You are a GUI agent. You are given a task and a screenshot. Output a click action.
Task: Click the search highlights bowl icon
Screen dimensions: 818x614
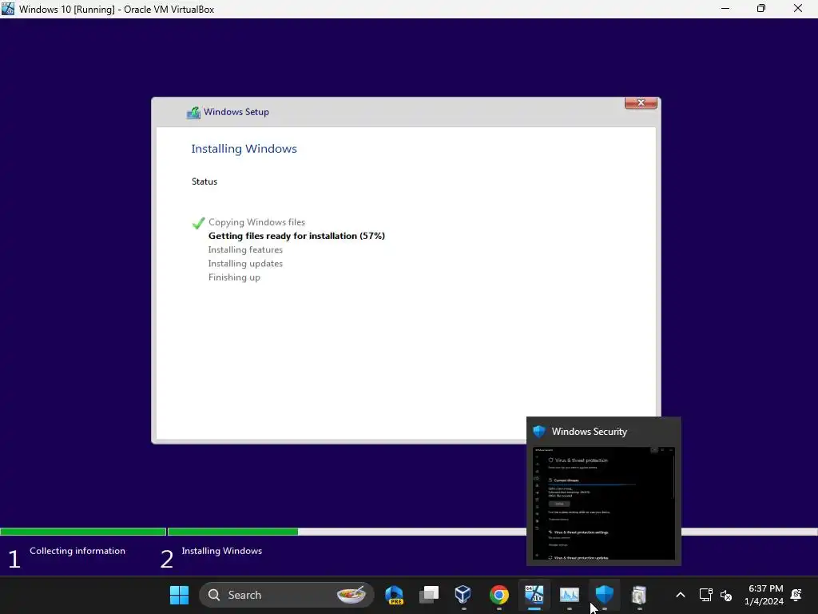click(351, 595)
